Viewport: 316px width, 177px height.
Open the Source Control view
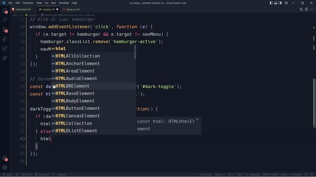click(5, 29)
